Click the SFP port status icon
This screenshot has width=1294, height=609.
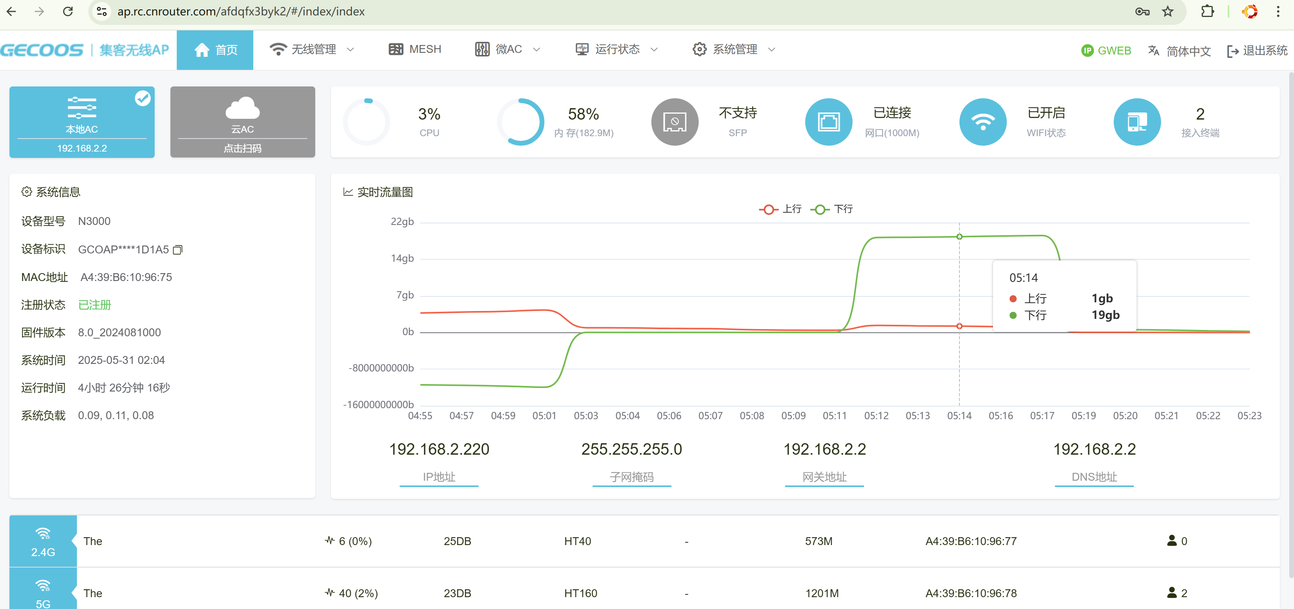click(x=675, y=122)
